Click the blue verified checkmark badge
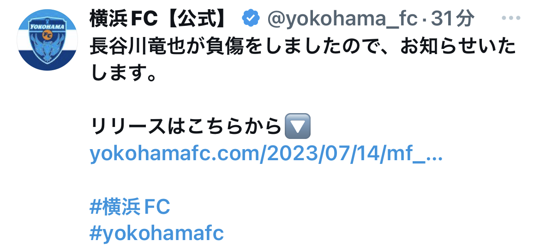The width and height of the screenshot is (540, 247). [x=251, y=18]
